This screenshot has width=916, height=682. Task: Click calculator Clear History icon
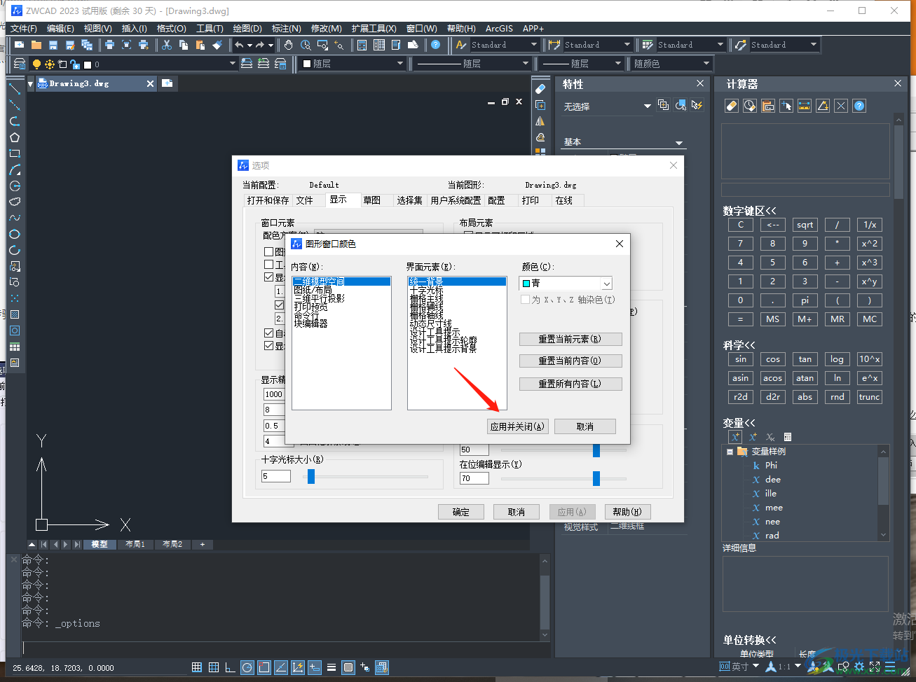(x=750, y=106)
